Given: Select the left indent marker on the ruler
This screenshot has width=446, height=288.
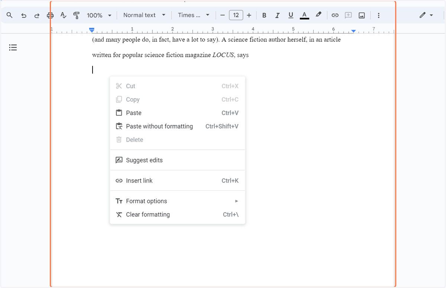Looking at the screenshot, I should (x=92, y=30).
